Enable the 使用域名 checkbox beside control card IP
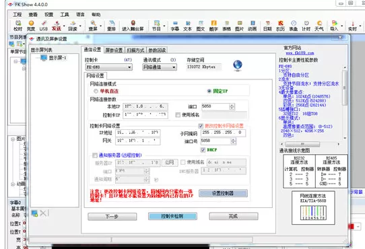The width and height of the screenshot is (365, 249). [x=178, y=114]
